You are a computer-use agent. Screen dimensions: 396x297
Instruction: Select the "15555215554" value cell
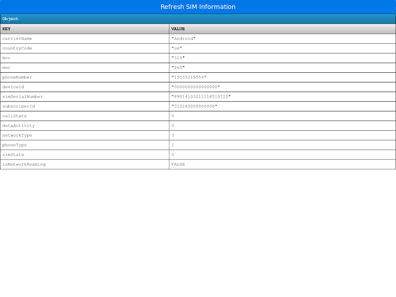coord(282,77)
